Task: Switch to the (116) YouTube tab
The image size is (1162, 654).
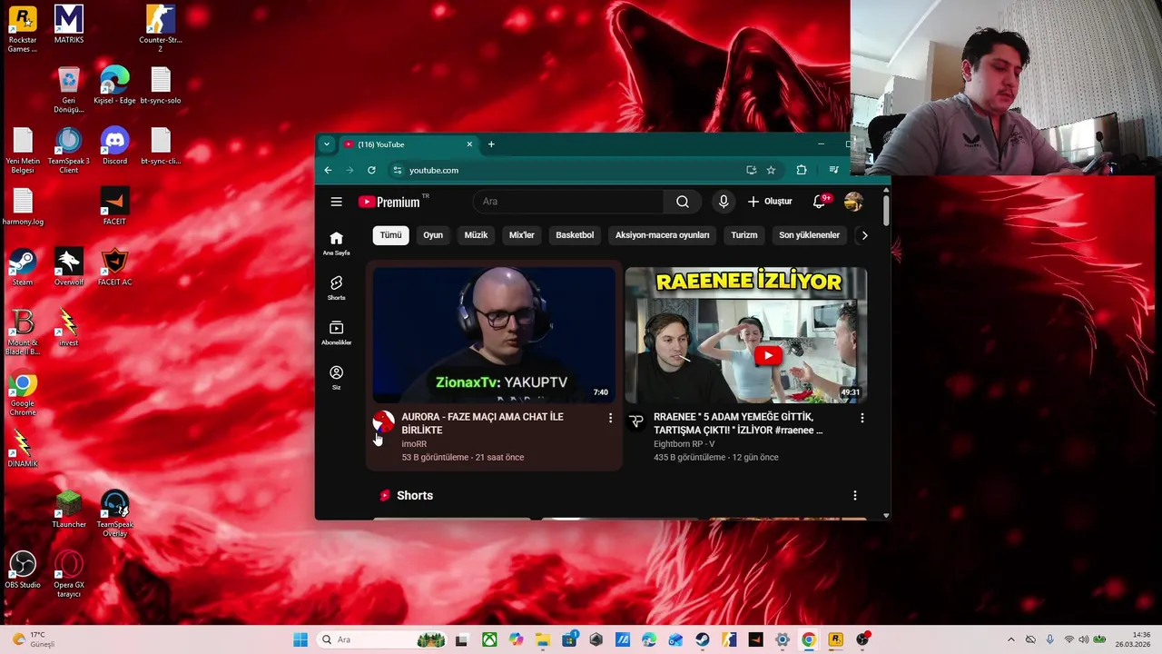Action: [409, 144]
